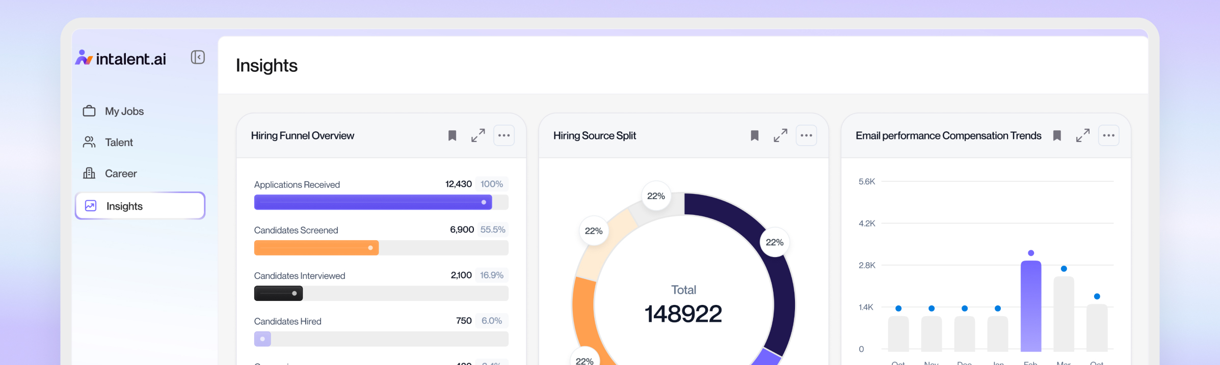
Task: Expand the Hiring Source Split card
Action: tap(780, 135)
